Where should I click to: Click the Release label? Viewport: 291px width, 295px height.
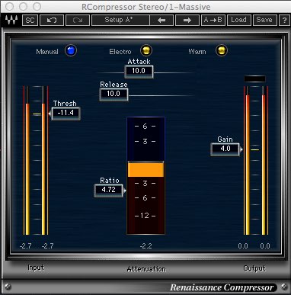[x=114, y=85]
